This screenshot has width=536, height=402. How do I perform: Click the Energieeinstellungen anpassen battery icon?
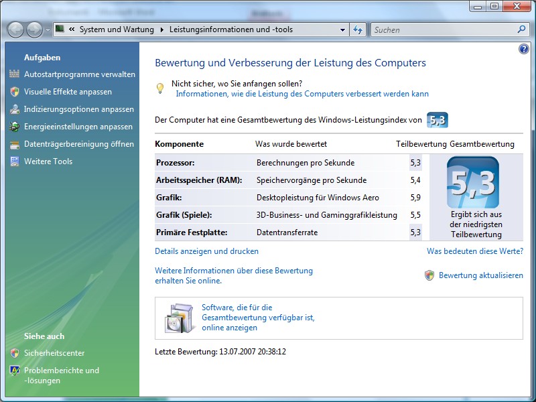14,127
